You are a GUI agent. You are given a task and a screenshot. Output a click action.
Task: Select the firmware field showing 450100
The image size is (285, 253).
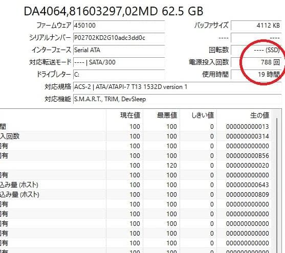(x=119, y=25)
